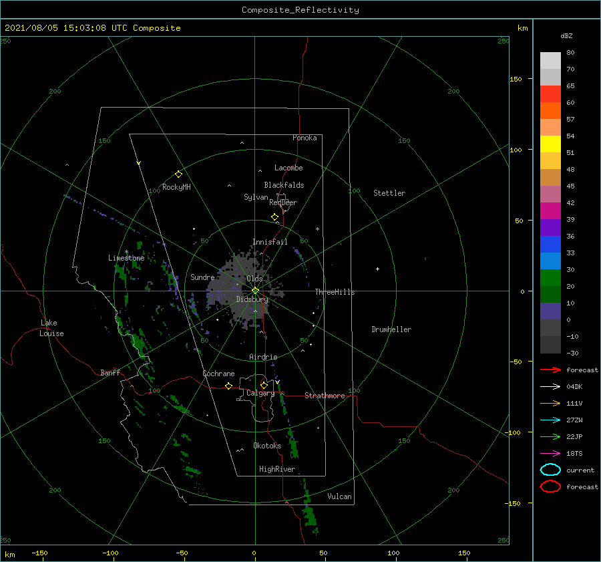Click the yellow diamond marker south of RedDeer
This screenshot has height=562, width=601.
click(x=274, y=217)
